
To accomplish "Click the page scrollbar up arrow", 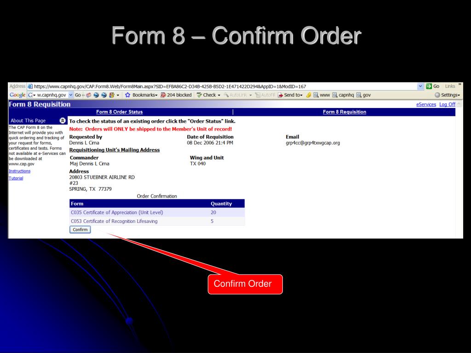I will click(x=459, y=104).
